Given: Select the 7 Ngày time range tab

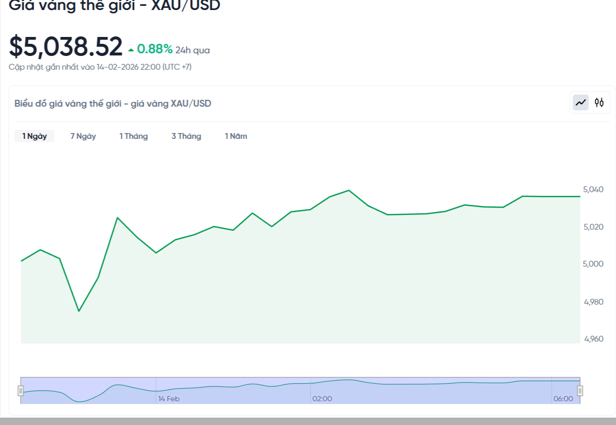Looking at the screenshot, I should point(82,136).
